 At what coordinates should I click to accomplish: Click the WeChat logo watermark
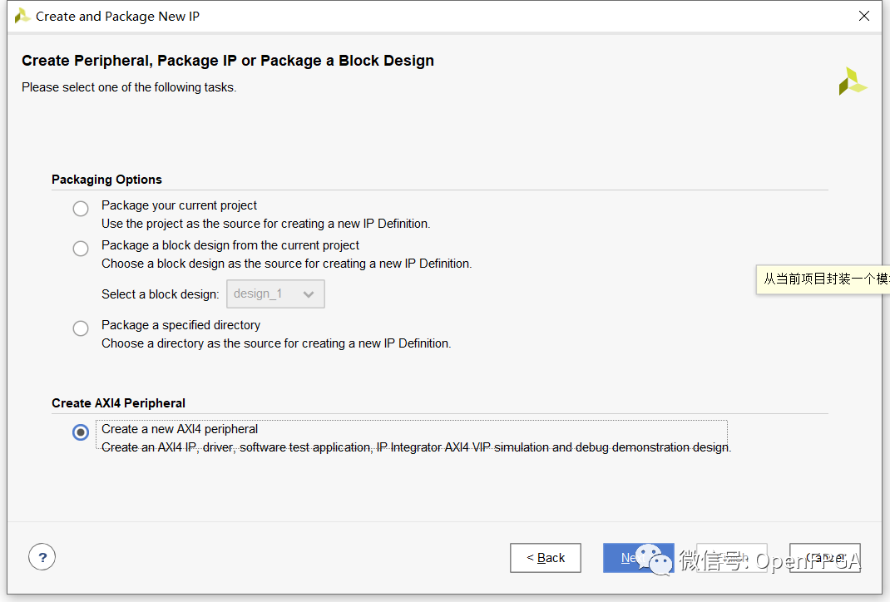point(655,560)
